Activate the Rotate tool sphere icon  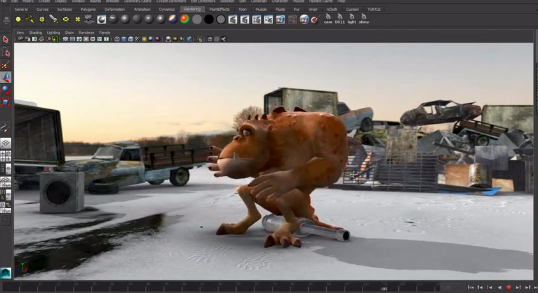[6, 90]
